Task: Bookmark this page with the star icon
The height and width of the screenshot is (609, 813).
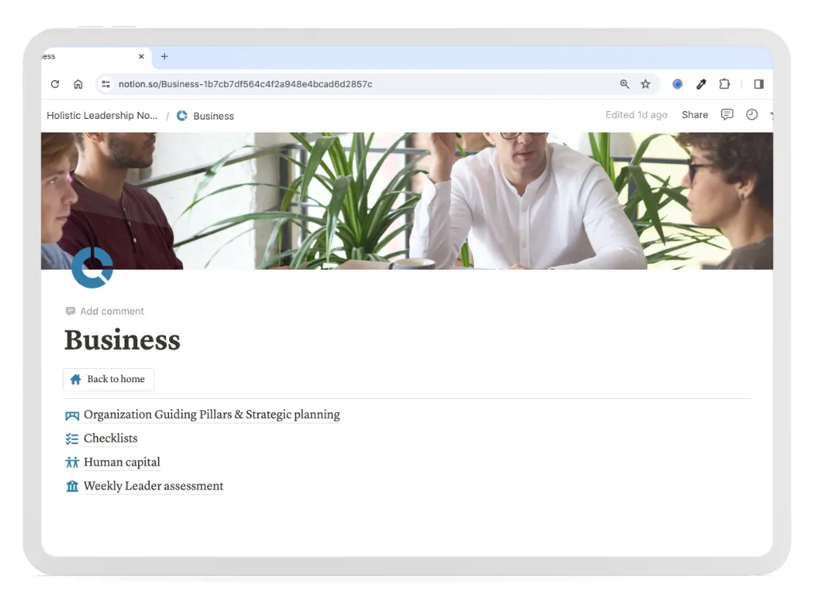Action: click(645, 84)
